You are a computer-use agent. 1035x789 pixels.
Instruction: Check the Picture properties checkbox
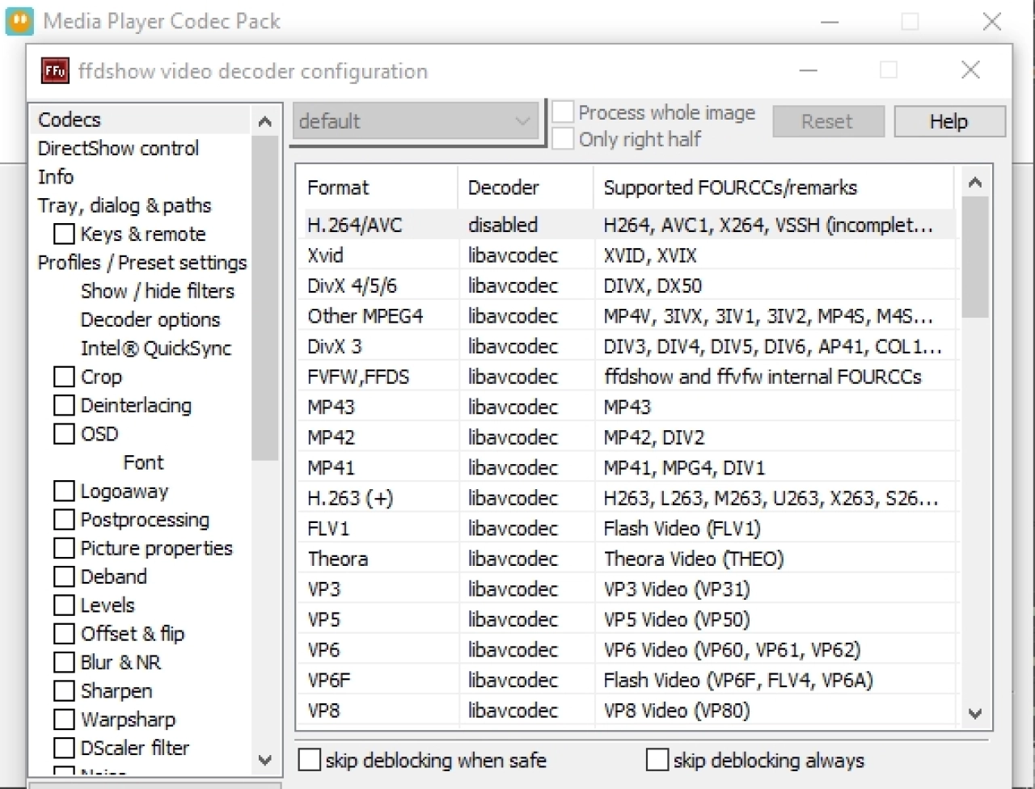(x=64, y=548)
